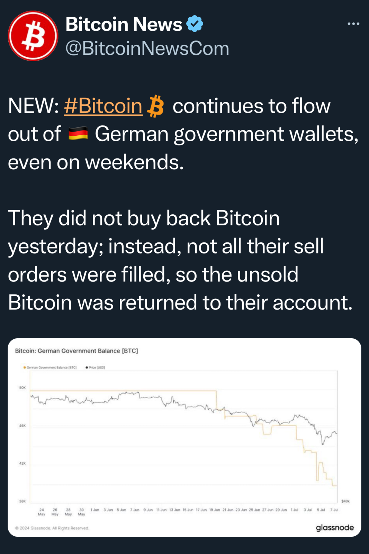This screenshot has width=369, height=554.
Task: Click the $40k price axis label
Action: pos(345,501)
